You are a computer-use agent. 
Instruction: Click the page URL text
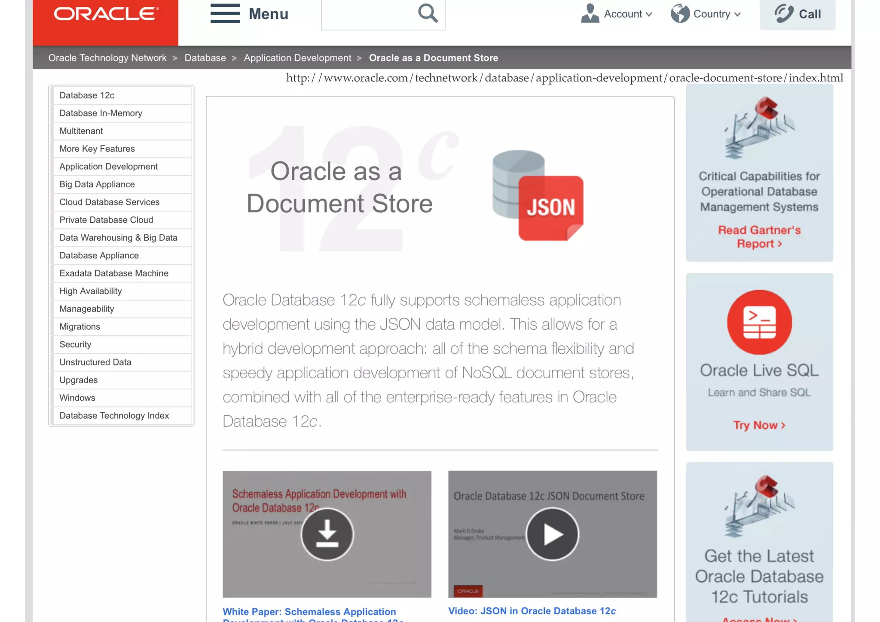pos(565,78)
